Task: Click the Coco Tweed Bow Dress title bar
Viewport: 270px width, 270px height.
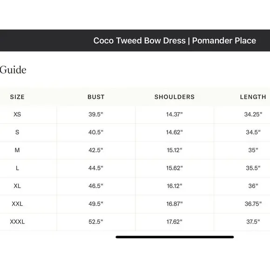Action: (x=135, y=40)
